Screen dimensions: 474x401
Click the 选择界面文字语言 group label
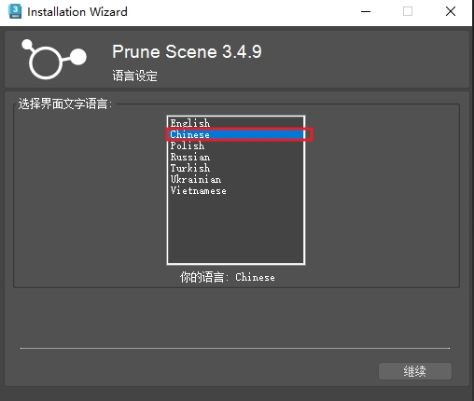coord(65,104)
